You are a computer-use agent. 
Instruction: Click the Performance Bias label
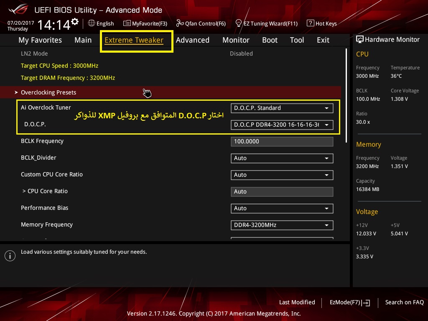(x=44, y=208)
